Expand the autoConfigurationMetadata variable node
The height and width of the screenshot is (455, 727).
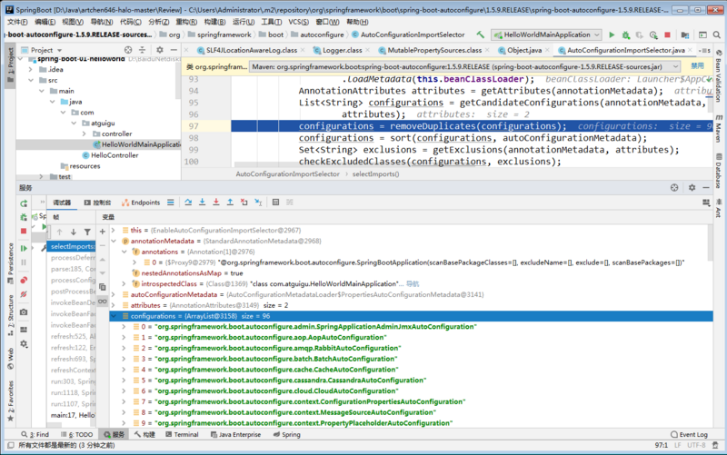pyautogui.click(x=113, y=294)
